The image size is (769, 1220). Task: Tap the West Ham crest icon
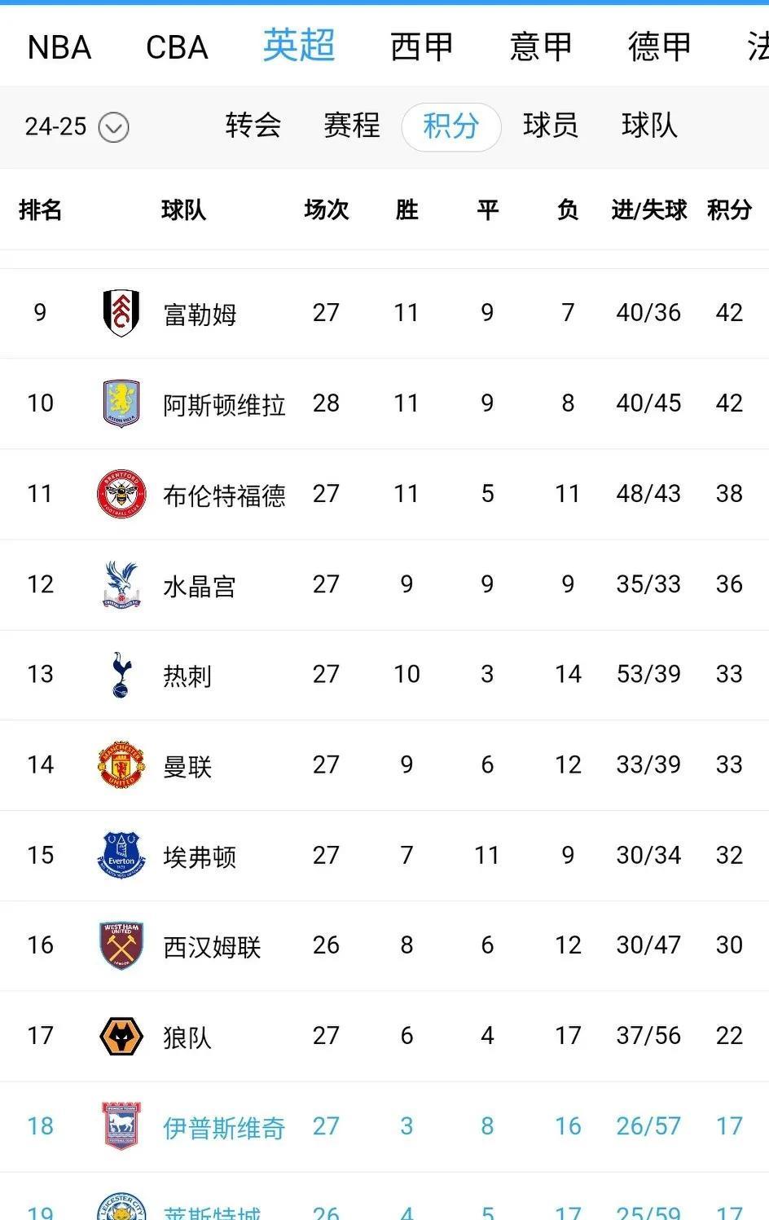(121, 945)
